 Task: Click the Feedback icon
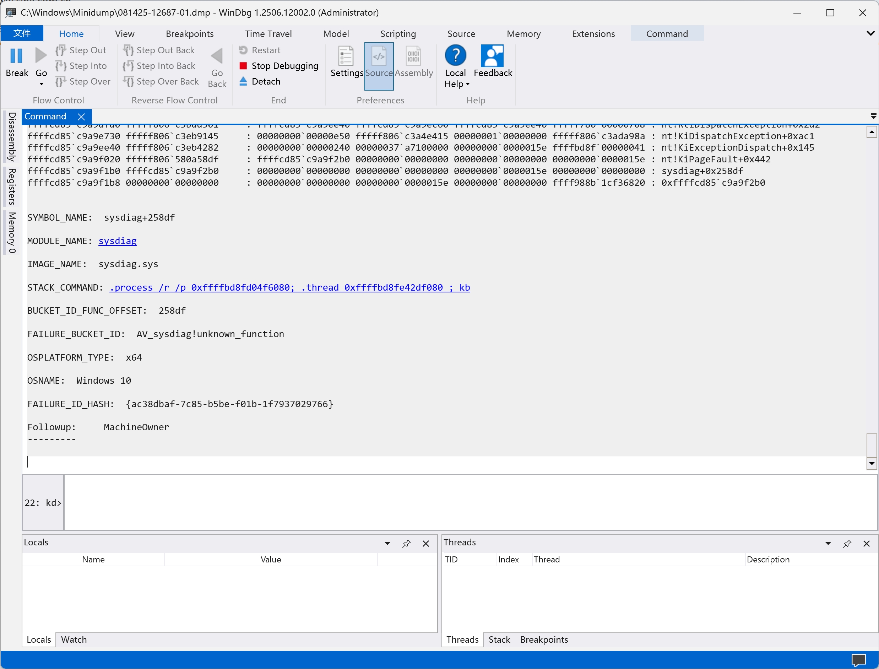[493, 56]
